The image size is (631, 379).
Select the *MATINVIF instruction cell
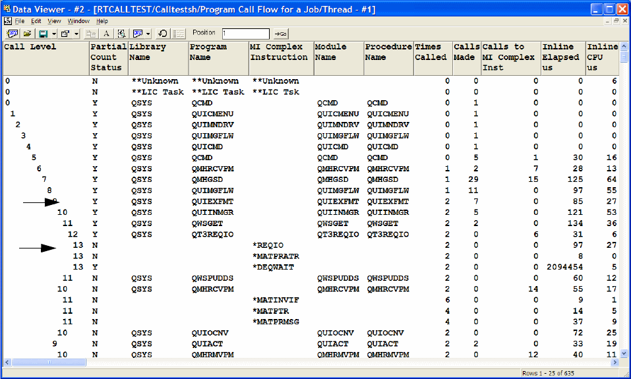pos(276,300)
